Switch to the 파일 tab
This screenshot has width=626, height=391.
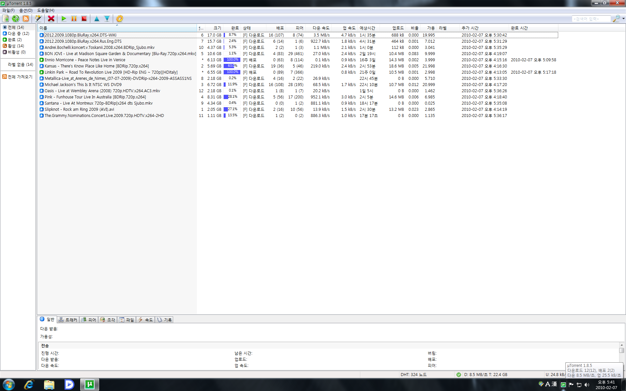[x=127, y=320]
